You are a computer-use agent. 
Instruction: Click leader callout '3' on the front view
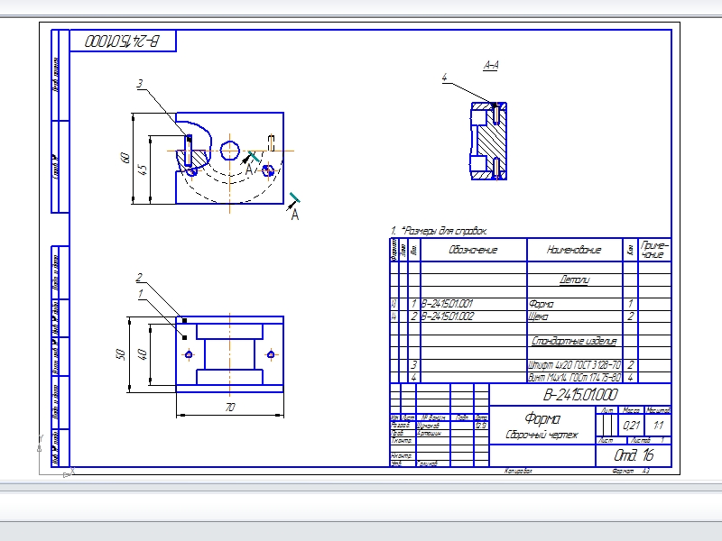[x=140, y=84]
